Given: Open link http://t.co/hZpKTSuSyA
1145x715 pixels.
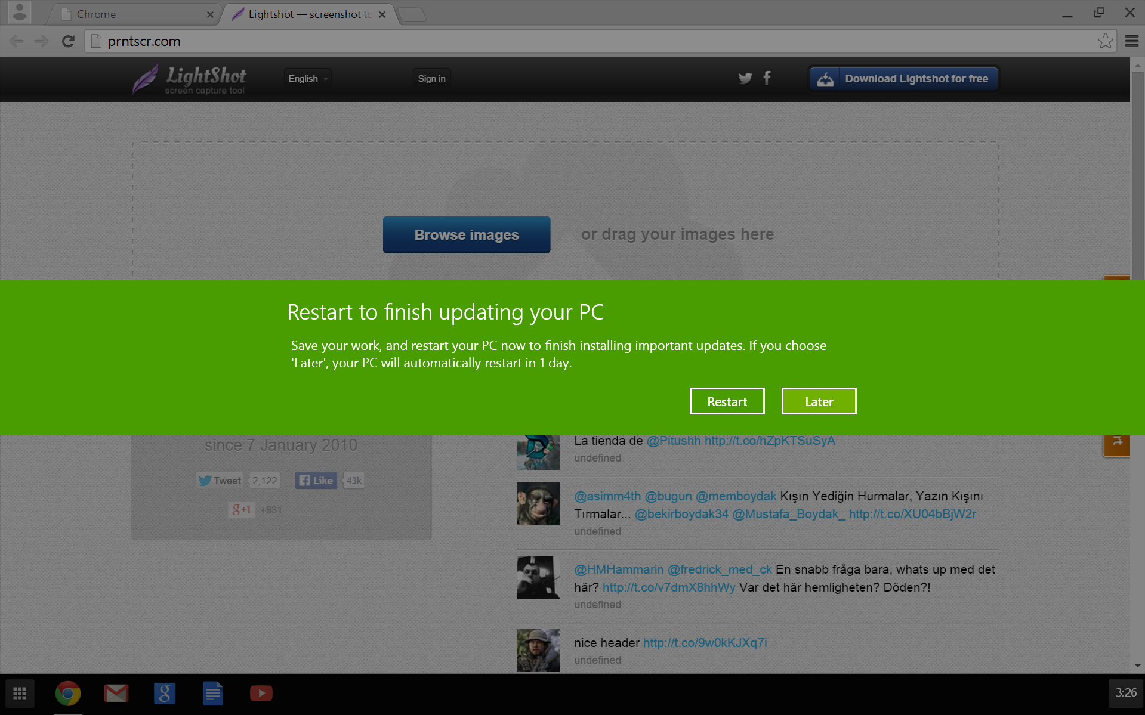Looking at the screenshot, I should [770, 441].
